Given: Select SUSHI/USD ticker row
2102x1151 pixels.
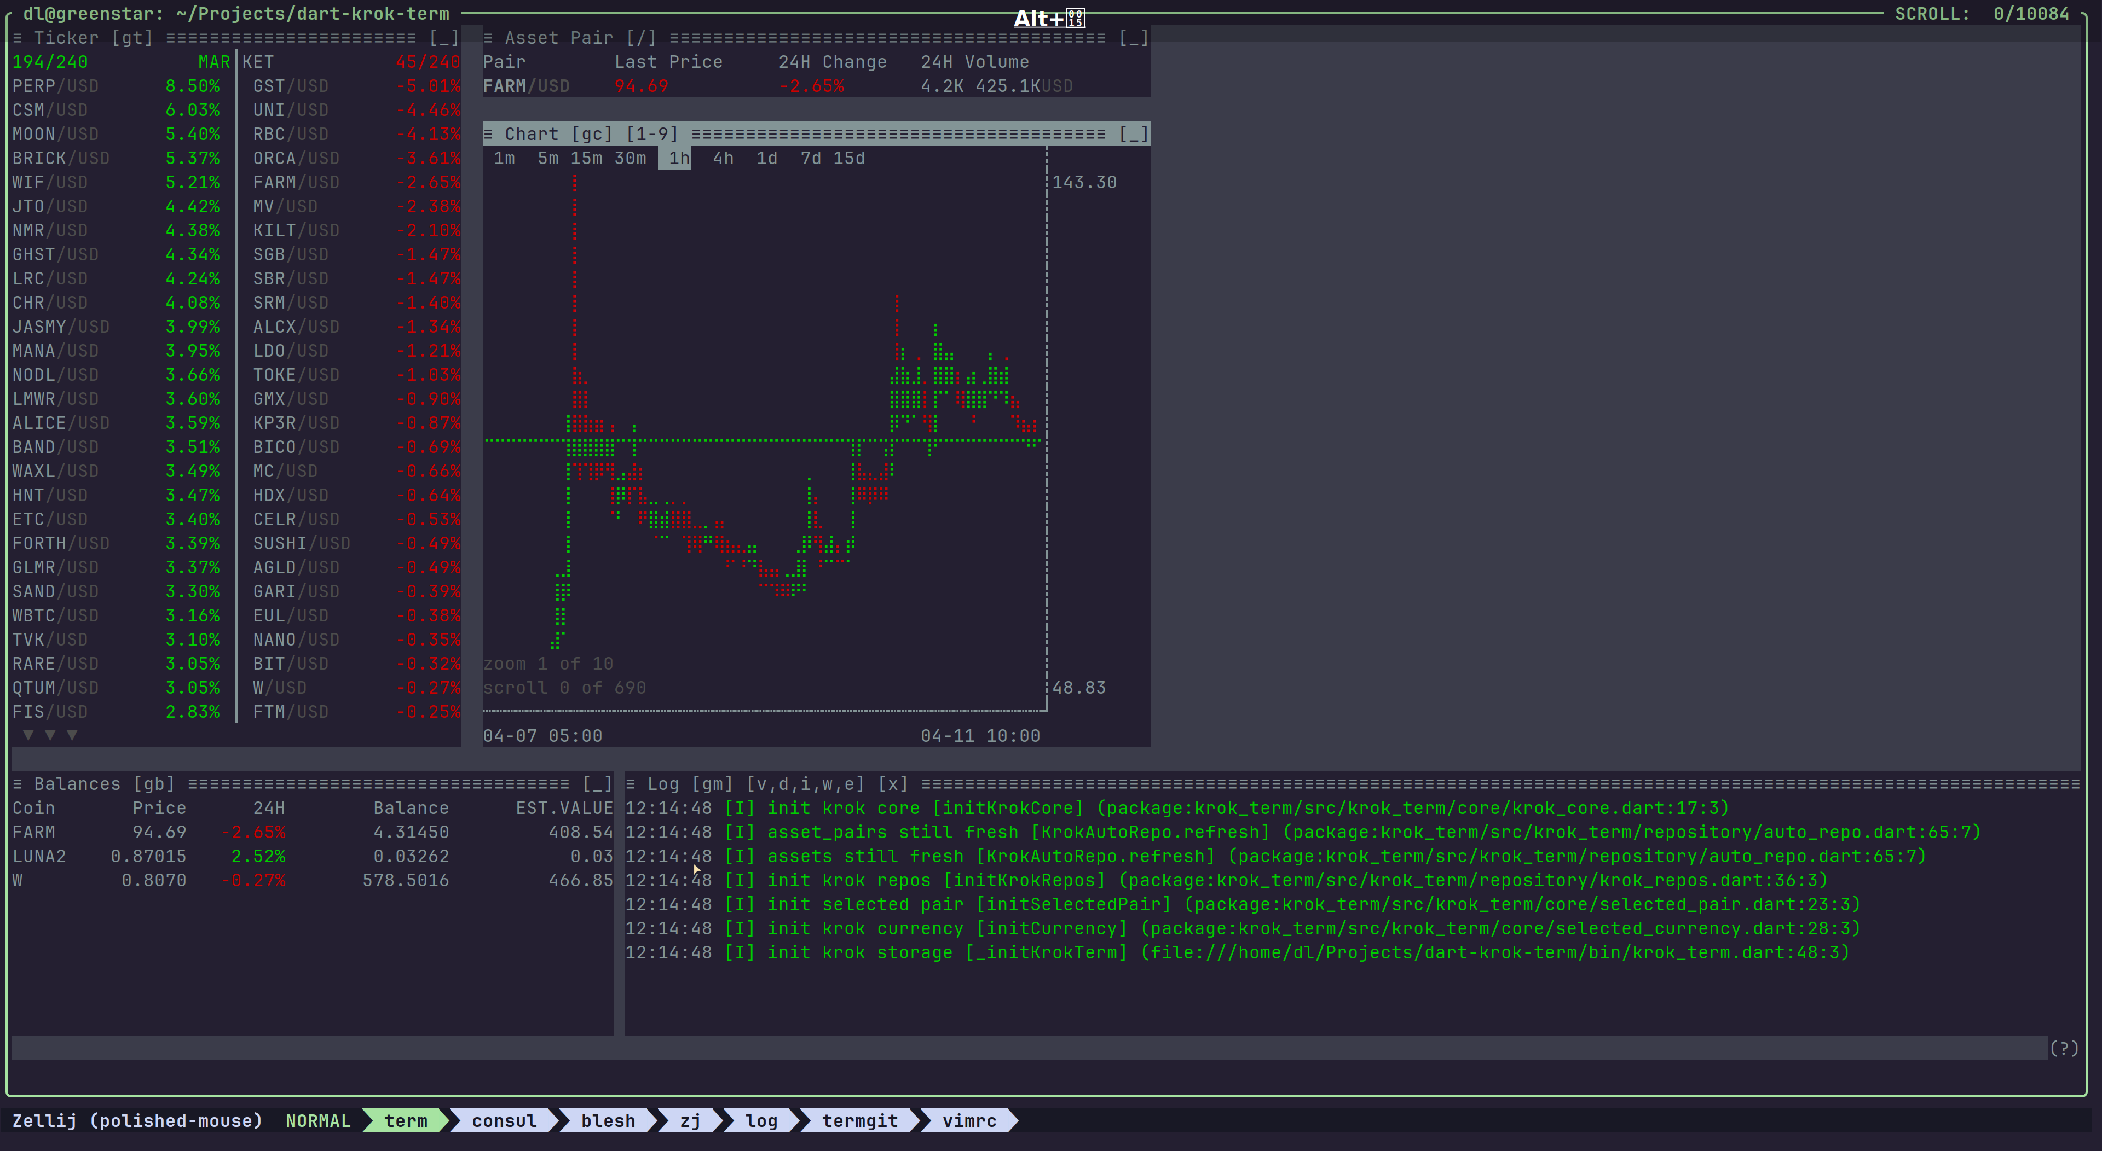Looking at the screenshot, I should (356, 544).
